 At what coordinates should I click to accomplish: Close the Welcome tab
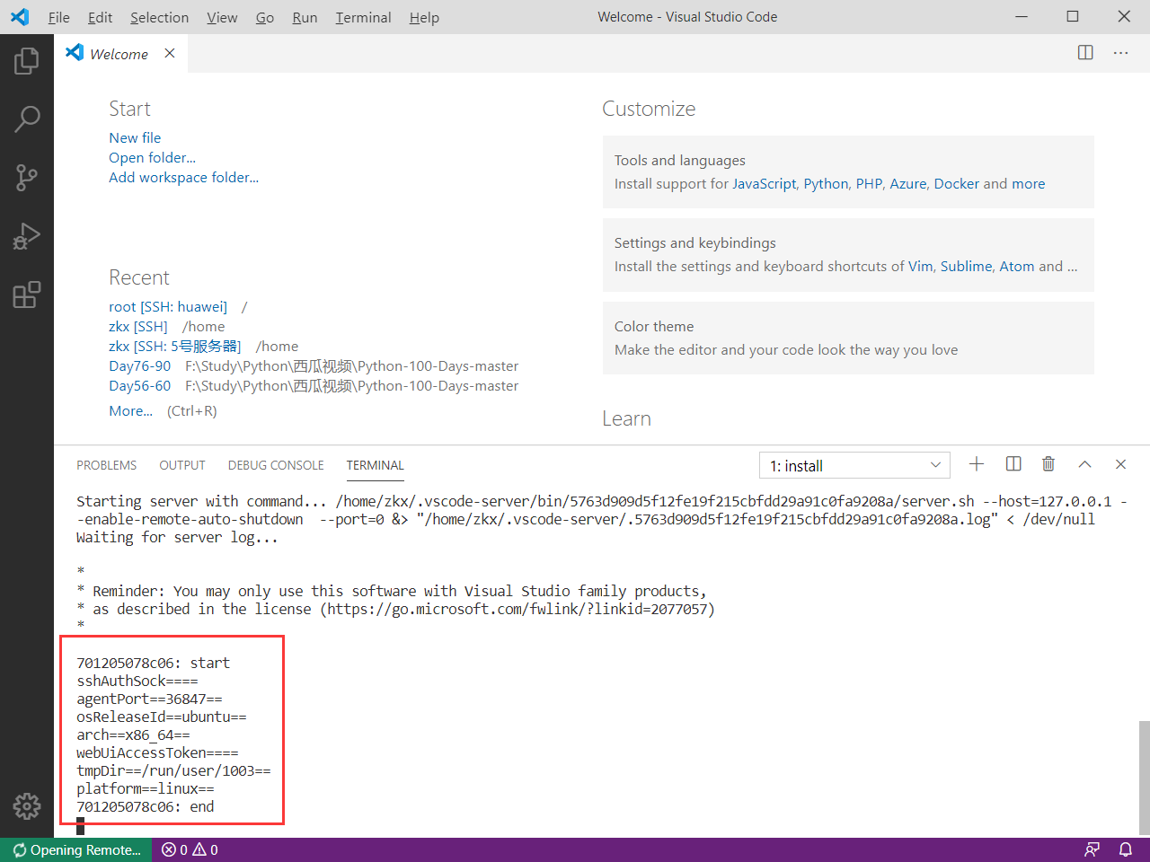tap(170, 53)
